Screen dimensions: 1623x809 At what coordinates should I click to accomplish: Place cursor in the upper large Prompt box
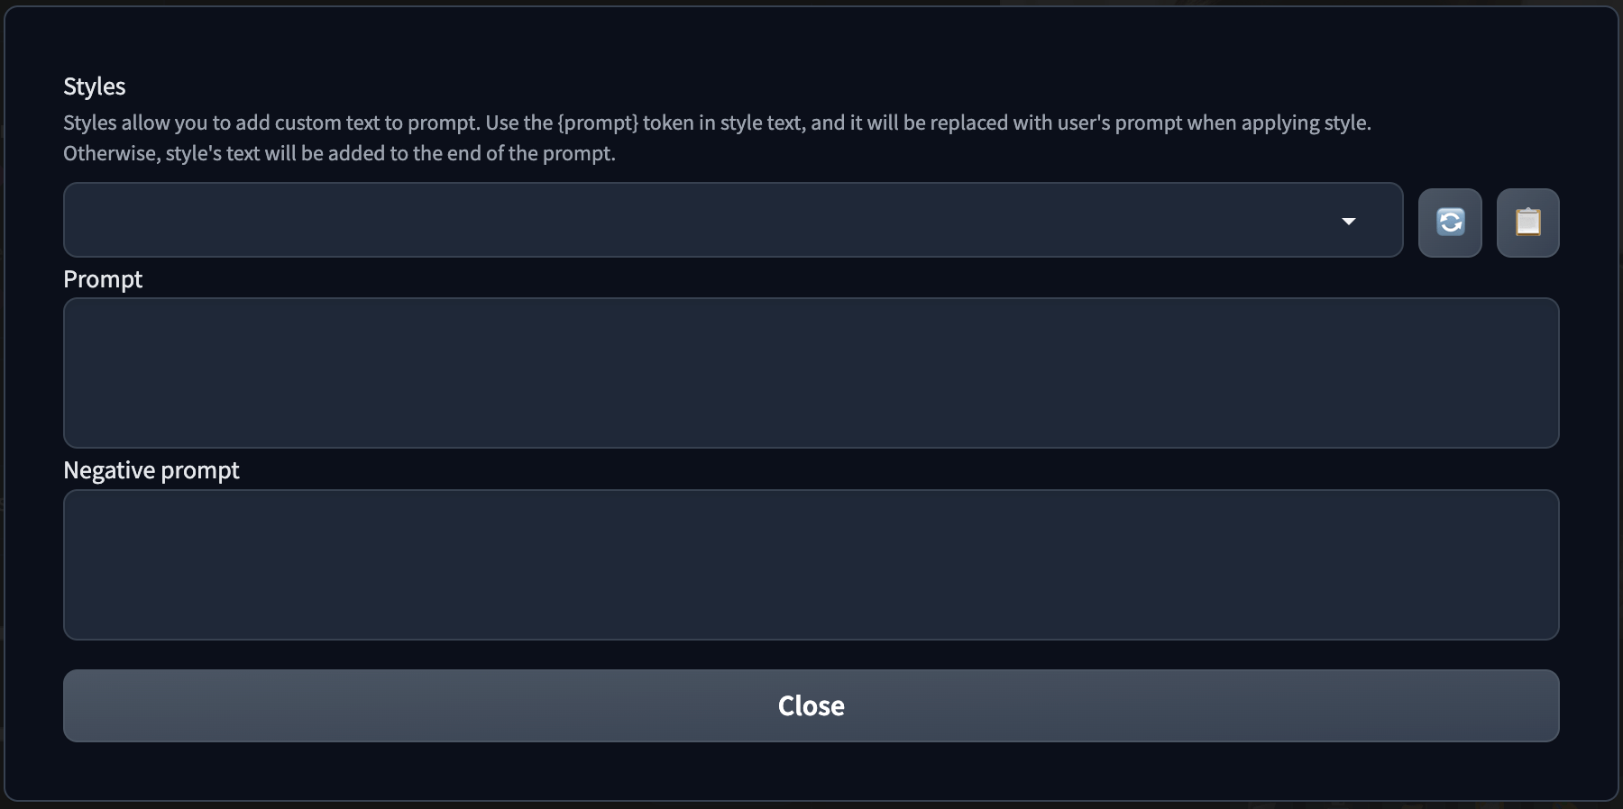[x=811, y=372]
